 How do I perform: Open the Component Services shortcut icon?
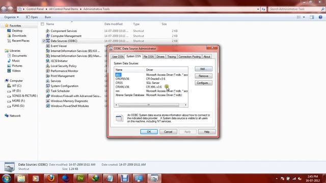point(47,30)
